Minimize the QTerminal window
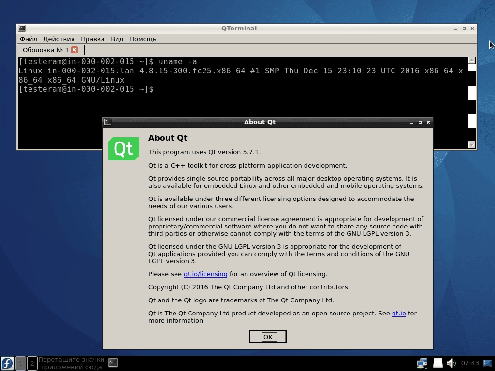Screen dimensions: 495x371 click(x=455, y=29)
